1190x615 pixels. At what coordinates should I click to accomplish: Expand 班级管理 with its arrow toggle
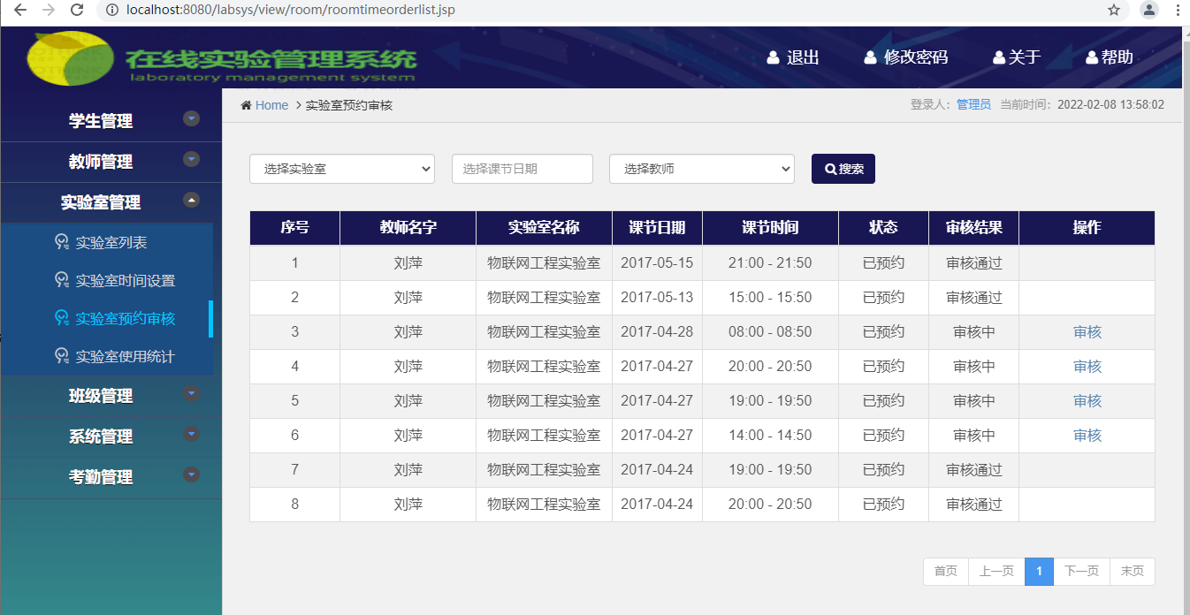[x=191, y=393]
